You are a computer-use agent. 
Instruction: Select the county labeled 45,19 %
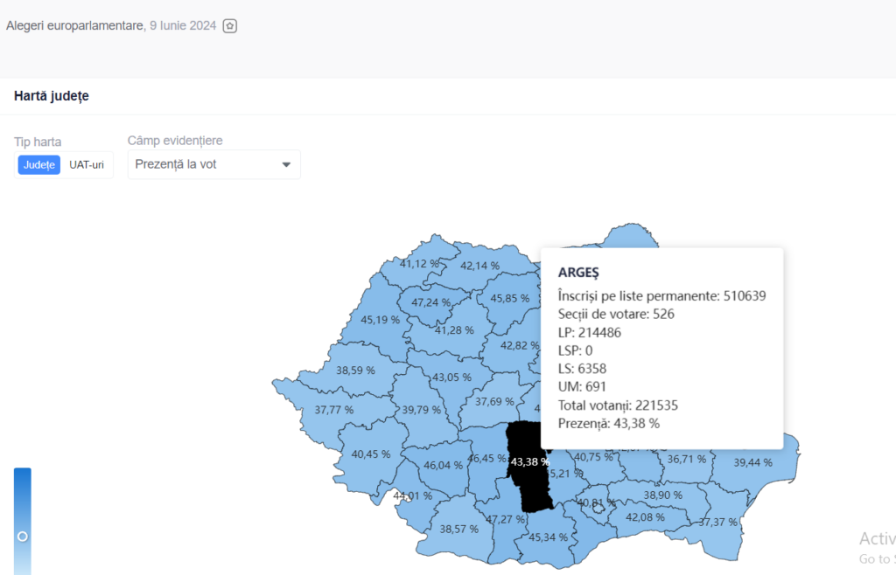(x=380, y=319)
